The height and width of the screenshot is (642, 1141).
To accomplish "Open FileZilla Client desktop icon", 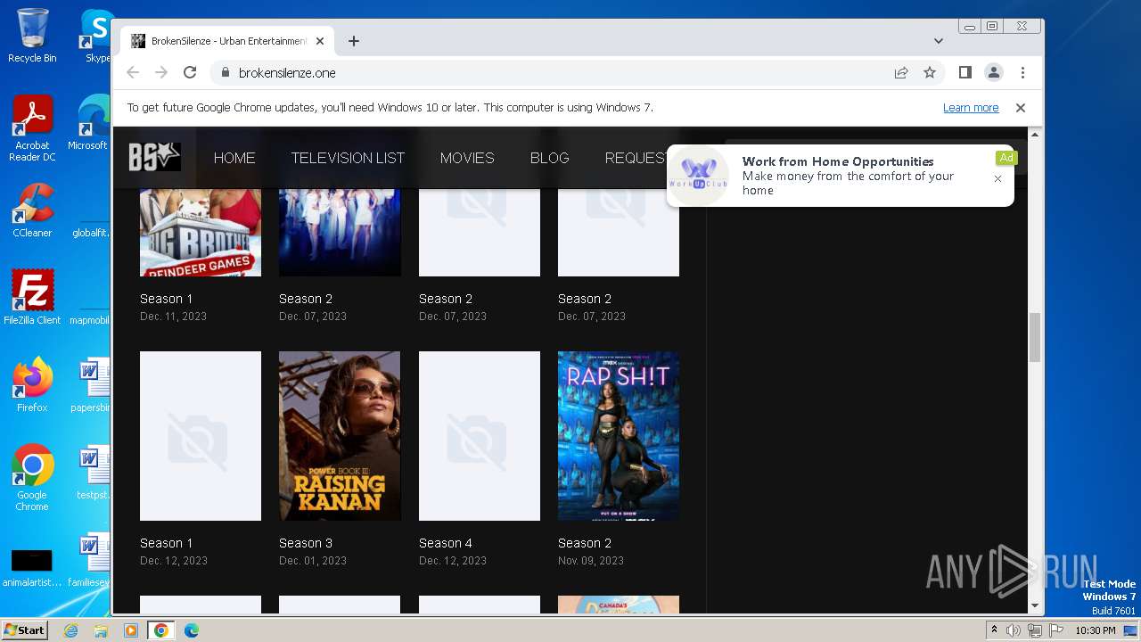I will pos(32,297).
